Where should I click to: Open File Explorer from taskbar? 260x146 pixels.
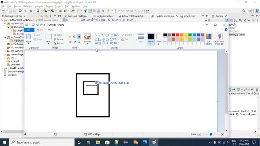tap(98, 142)
